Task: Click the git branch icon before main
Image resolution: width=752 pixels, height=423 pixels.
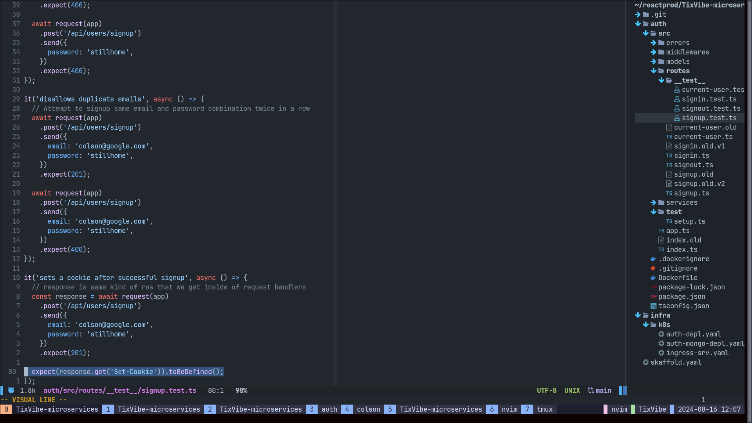Action: [591, 390]
